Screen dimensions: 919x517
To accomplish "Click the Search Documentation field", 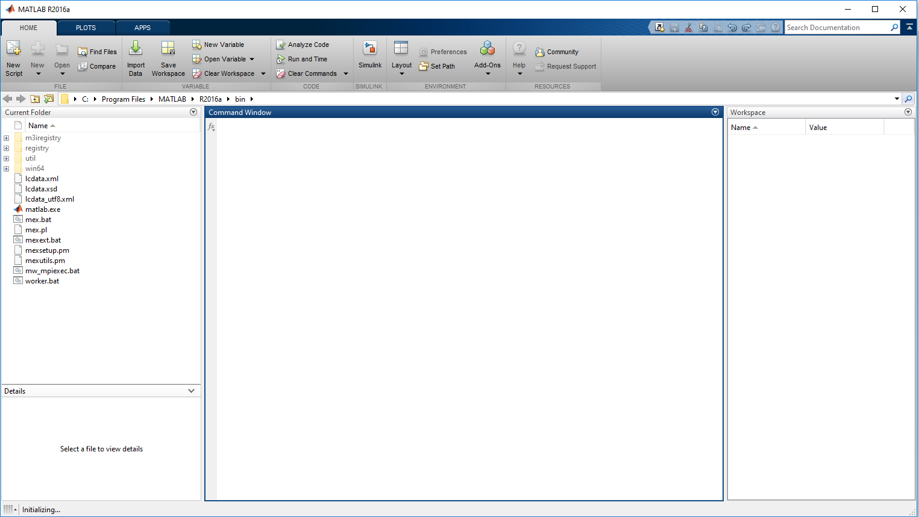I will 837,28.
